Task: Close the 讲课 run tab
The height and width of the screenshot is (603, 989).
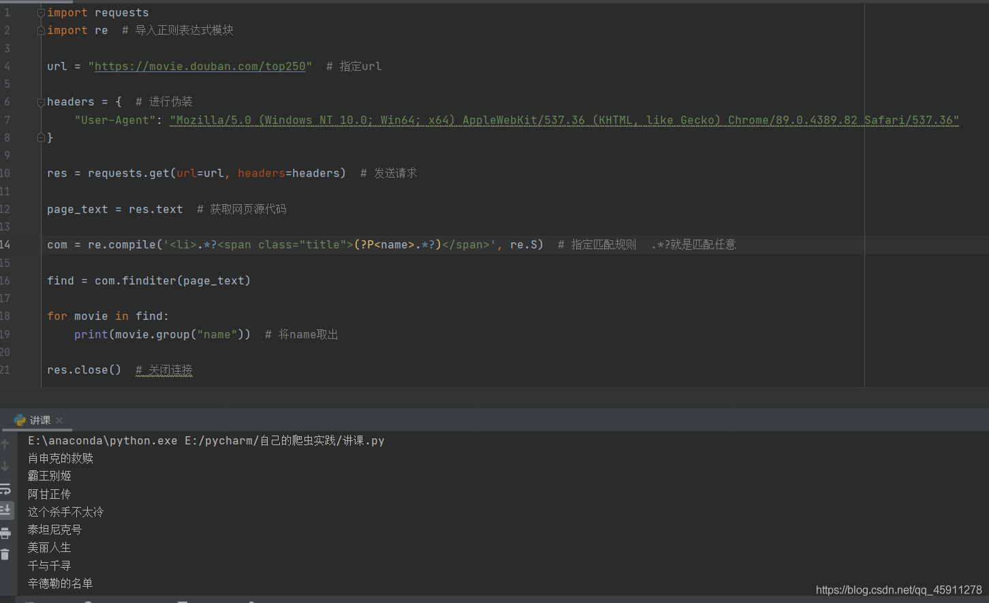Action: pyautogui.click(x=59, y=421)
